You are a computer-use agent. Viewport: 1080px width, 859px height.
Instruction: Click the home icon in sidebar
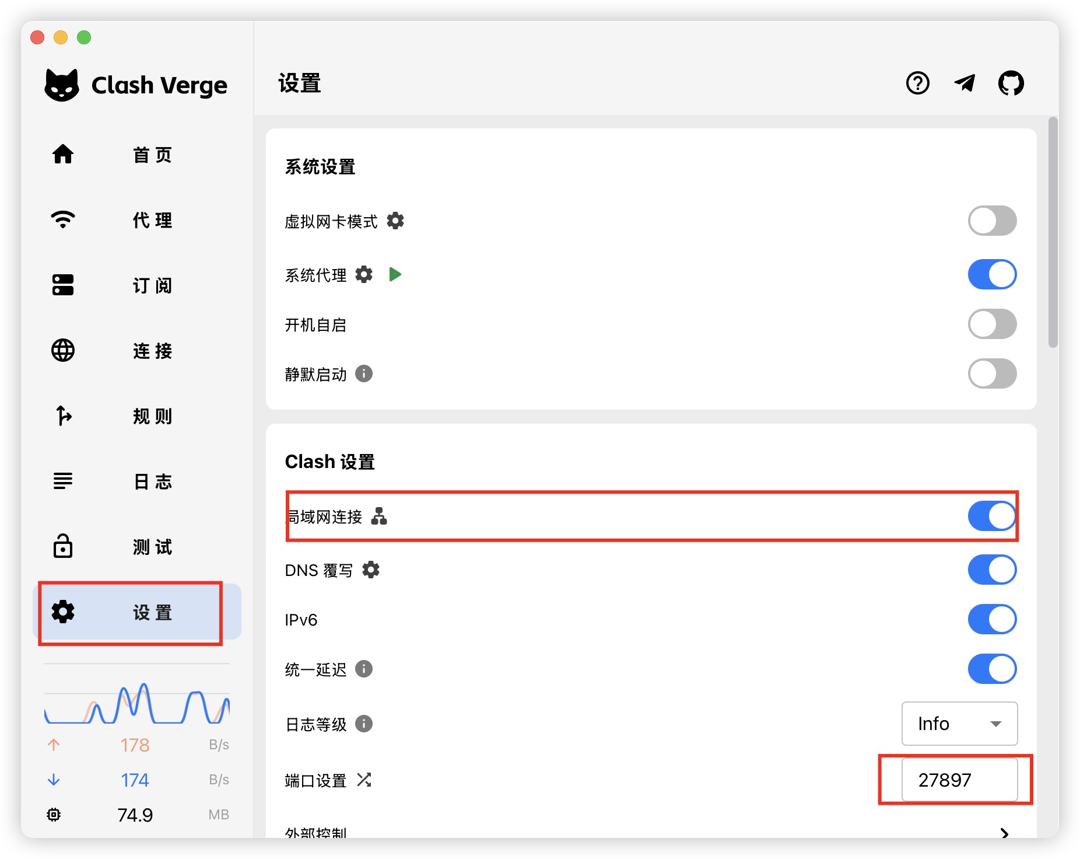[x=63, y=155]
